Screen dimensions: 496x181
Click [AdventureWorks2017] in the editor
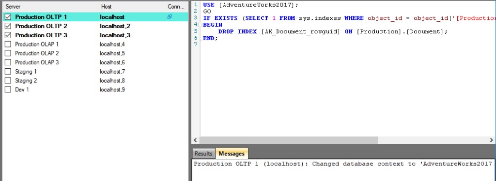tap(257, 5)
